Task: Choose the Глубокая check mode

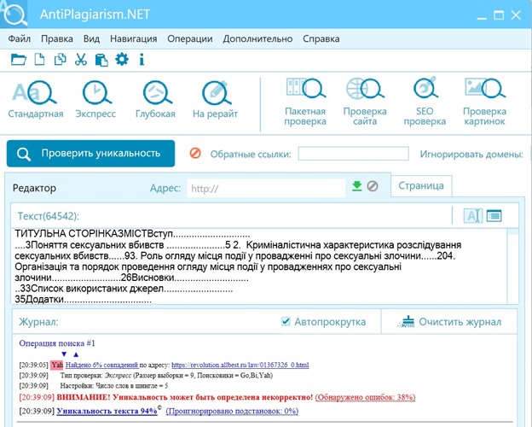Action: (155, 99)
